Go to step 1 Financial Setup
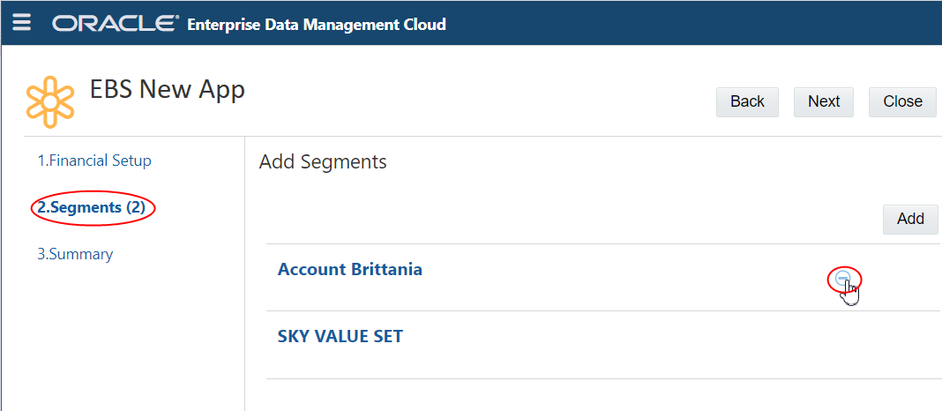 (94, 161)
